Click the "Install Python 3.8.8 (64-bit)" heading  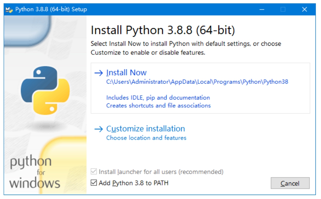(x=163, y=30)
